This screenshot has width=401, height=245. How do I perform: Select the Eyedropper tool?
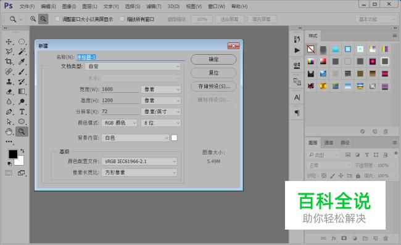22,62
